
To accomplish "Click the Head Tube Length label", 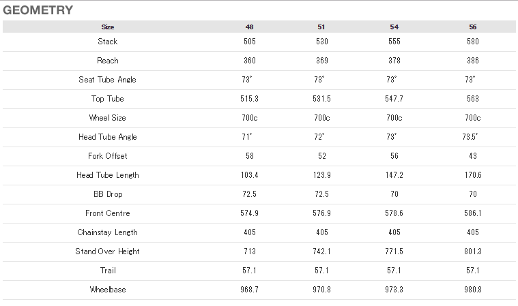I will (x=108, y=175).
